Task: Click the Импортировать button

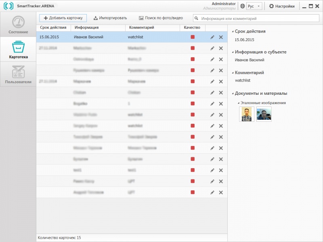Action: (x=110, y=18)
